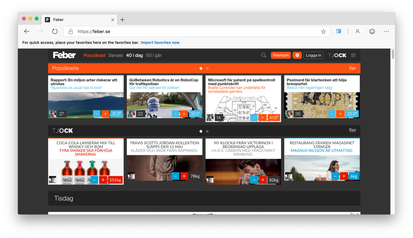Open "fler" in the Populäraste bar
The image size is (413, 238).
click(x=352, y=68)
